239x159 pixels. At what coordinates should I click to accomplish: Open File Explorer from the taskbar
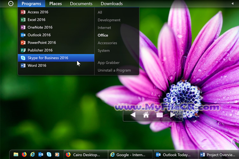pos(16,154)
